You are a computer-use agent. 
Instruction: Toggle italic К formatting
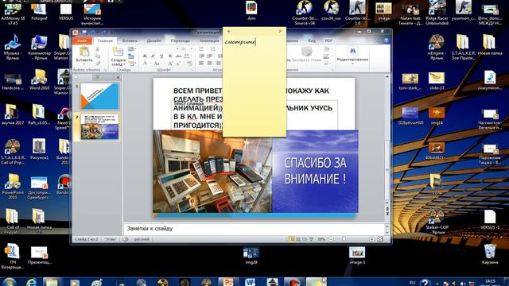tap(153, 56)
